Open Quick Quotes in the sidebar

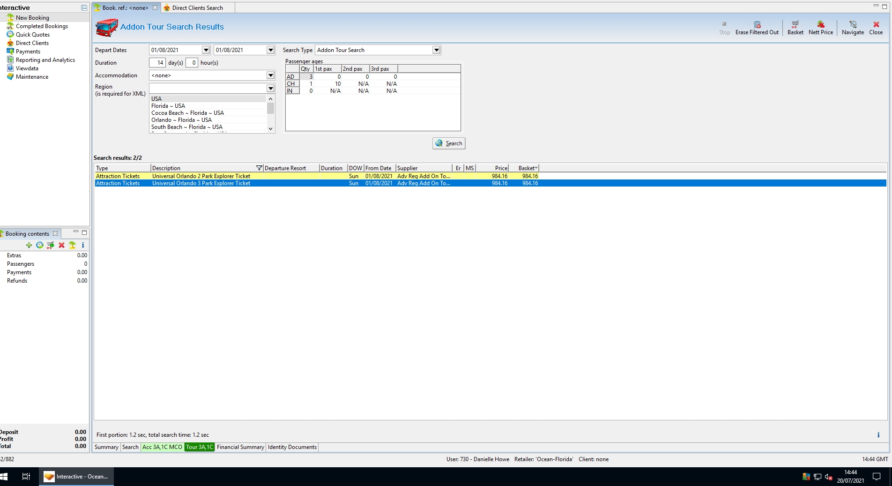(x=33, y=35)
